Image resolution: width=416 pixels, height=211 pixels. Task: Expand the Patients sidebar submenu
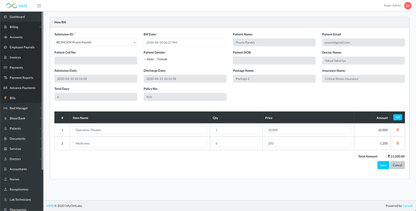point(40,129)
